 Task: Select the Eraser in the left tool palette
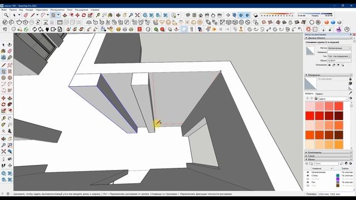pyautogui.click(x=10, y=51)
